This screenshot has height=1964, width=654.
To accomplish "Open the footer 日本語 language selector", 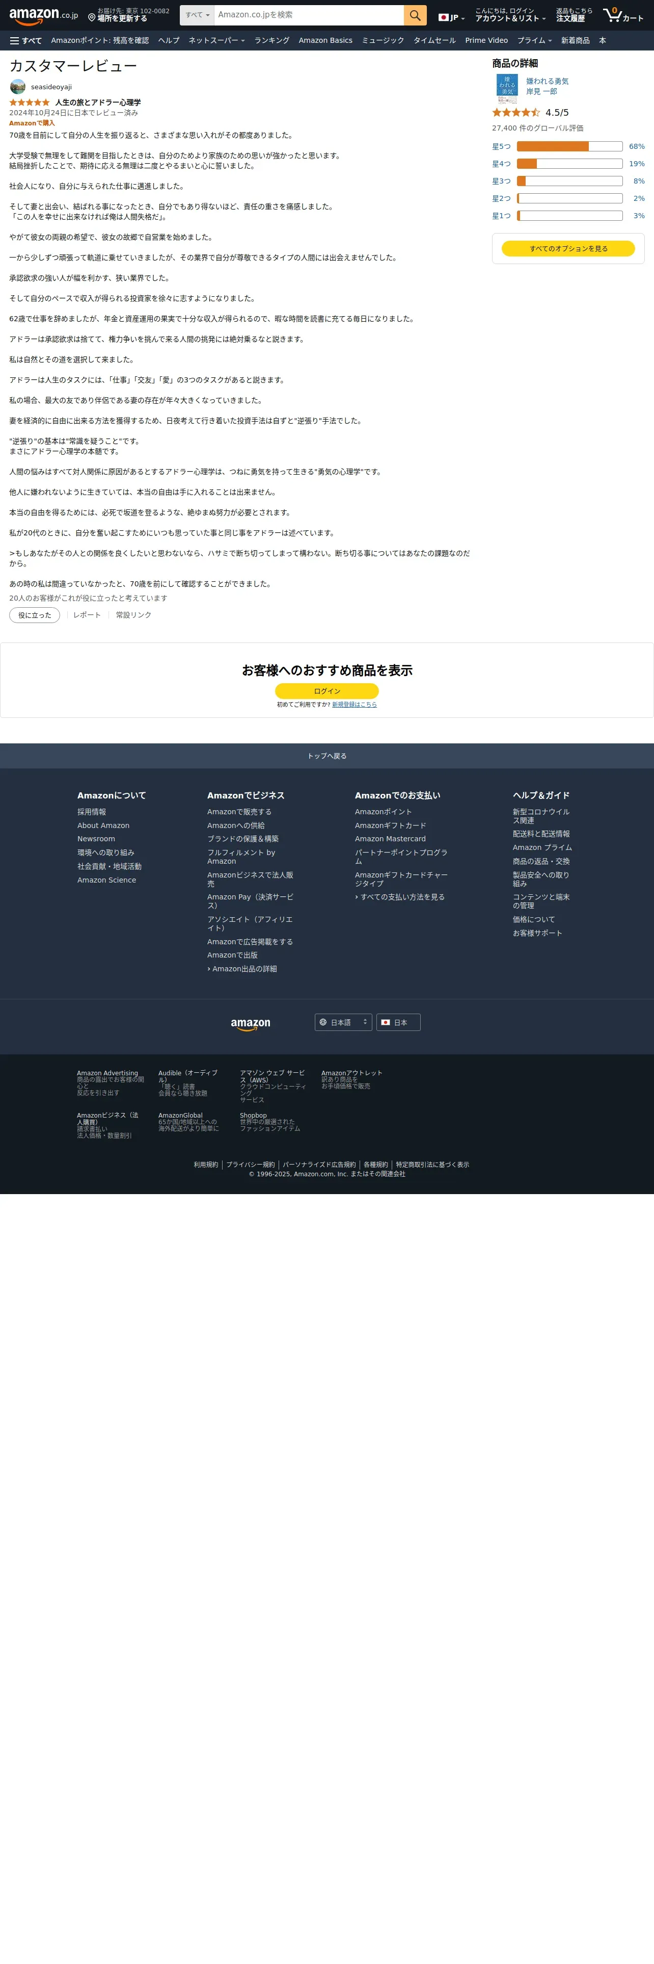I will 343,1022.
